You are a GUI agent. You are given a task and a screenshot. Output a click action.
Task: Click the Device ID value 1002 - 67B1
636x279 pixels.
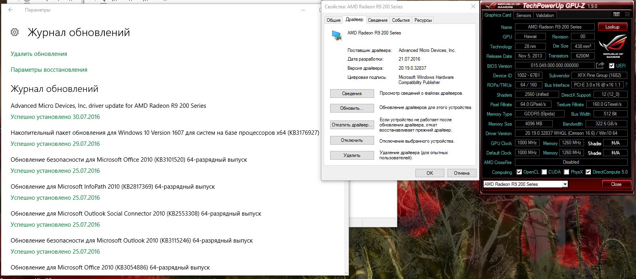[x=528, y=75]
